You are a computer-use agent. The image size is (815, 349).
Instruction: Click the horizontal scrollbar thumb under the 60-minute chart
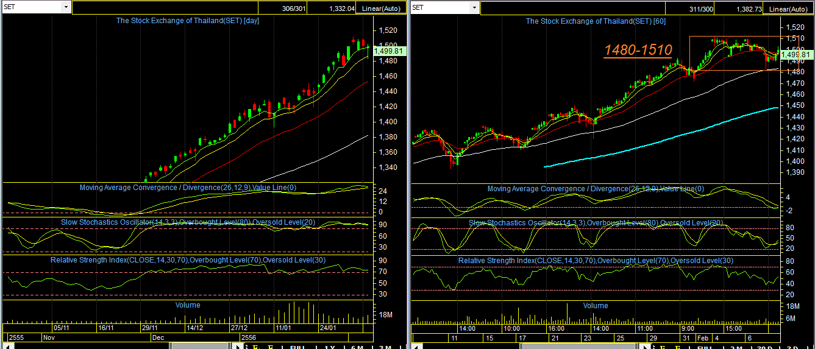[580, 346]
